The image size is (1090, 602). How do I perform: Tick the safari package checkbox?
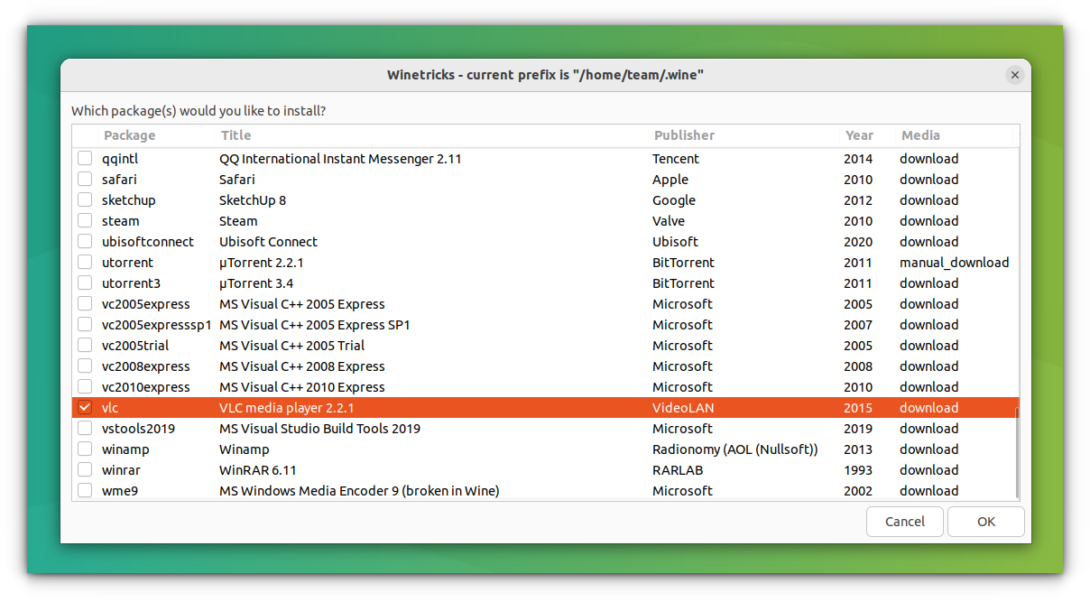point(85,180)
